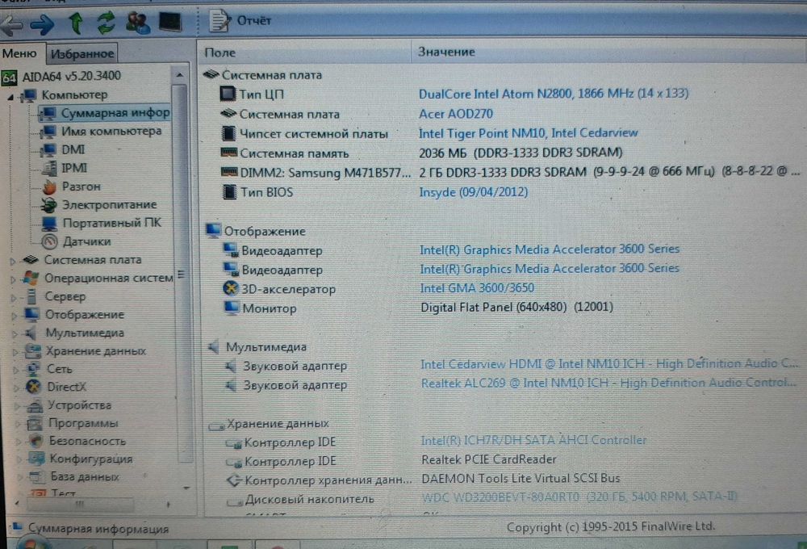Open the WDC WD3200BEVT disk link

(579, 497)
